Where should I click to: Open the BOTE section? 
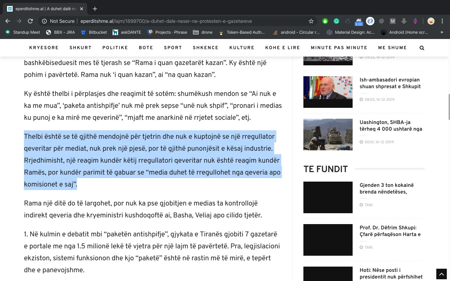[146, 48]
